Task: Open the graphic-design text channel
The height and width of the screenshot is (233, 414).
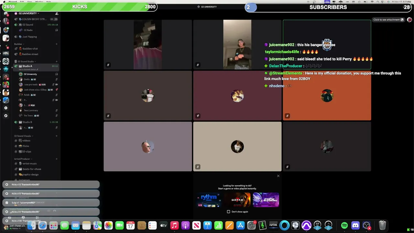Action: [36, 174]
